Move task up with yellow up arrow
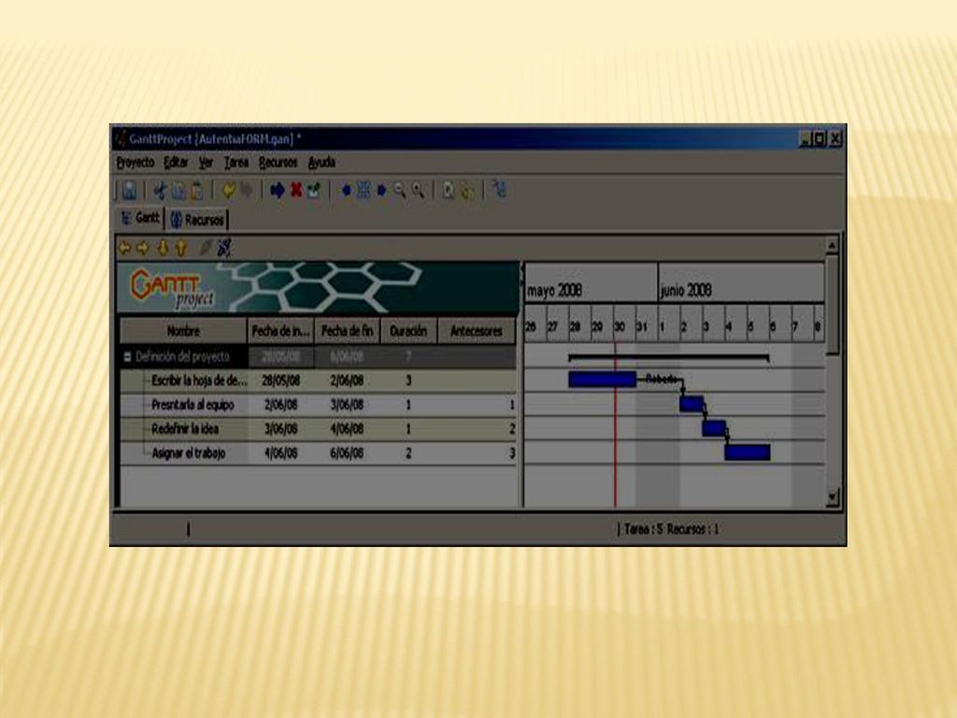Image resolution: width=957 pixels, height=718 pixels. coord(180,247)
